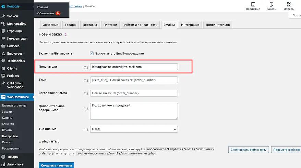Follow the Настройки breadcrumb link
This screenshot has width=301, height=168.
point(76,6)
